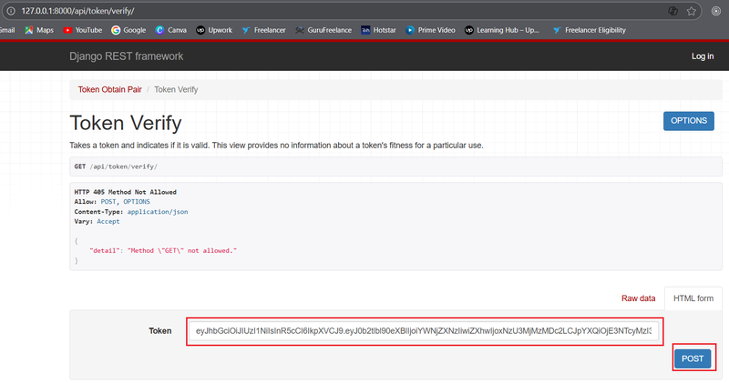Switch to the Raw data tab
Screen dimensions: 729x383
click(639, 298)
